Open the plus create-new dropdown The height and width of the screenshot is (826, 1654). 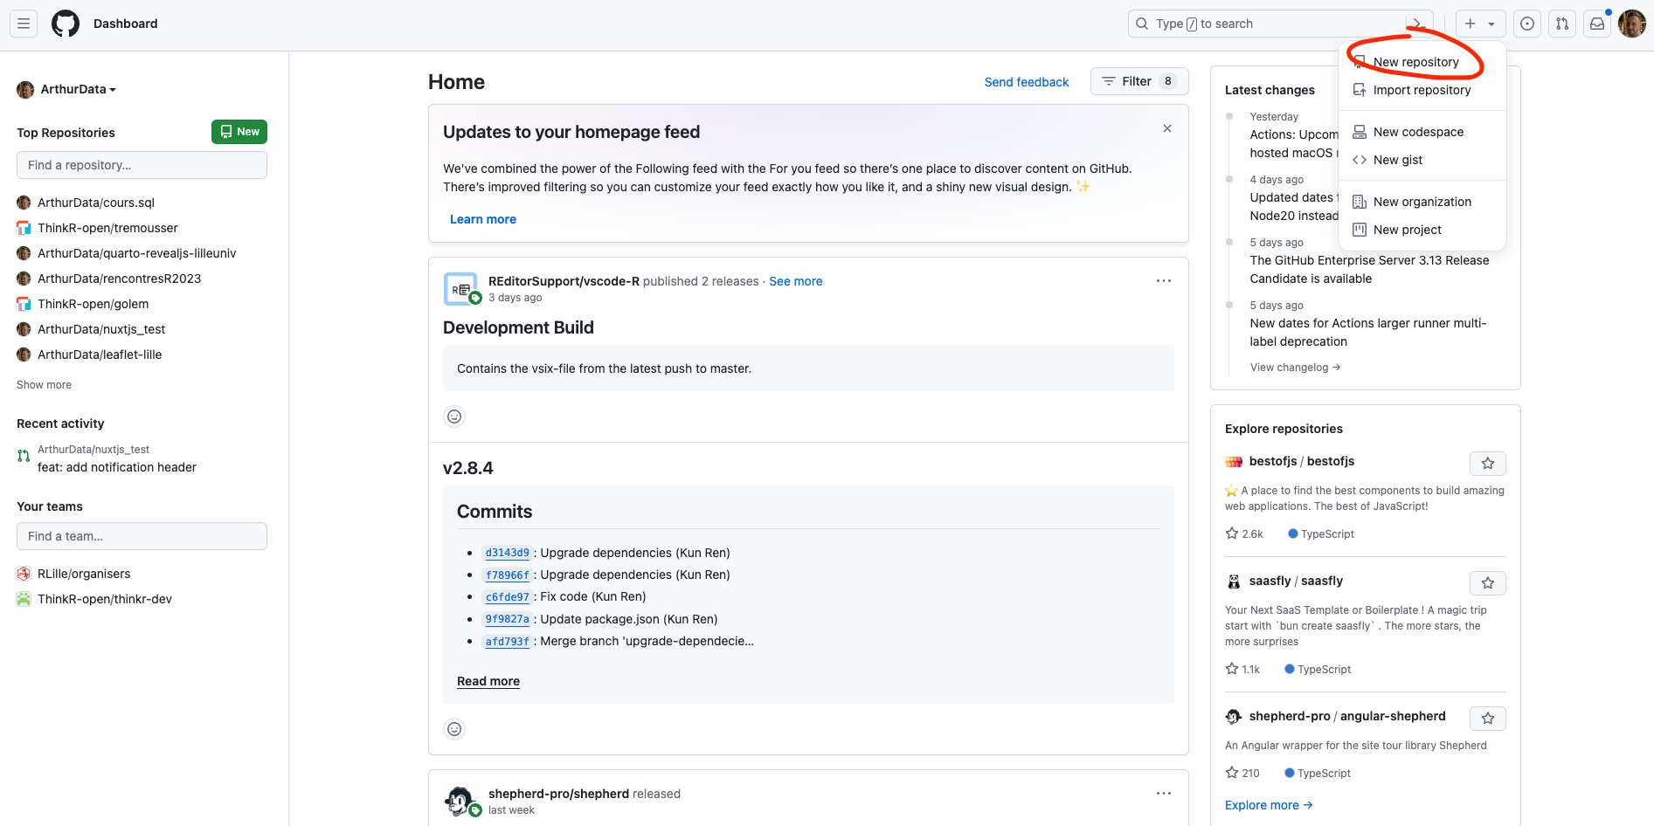click(1480, 24)
